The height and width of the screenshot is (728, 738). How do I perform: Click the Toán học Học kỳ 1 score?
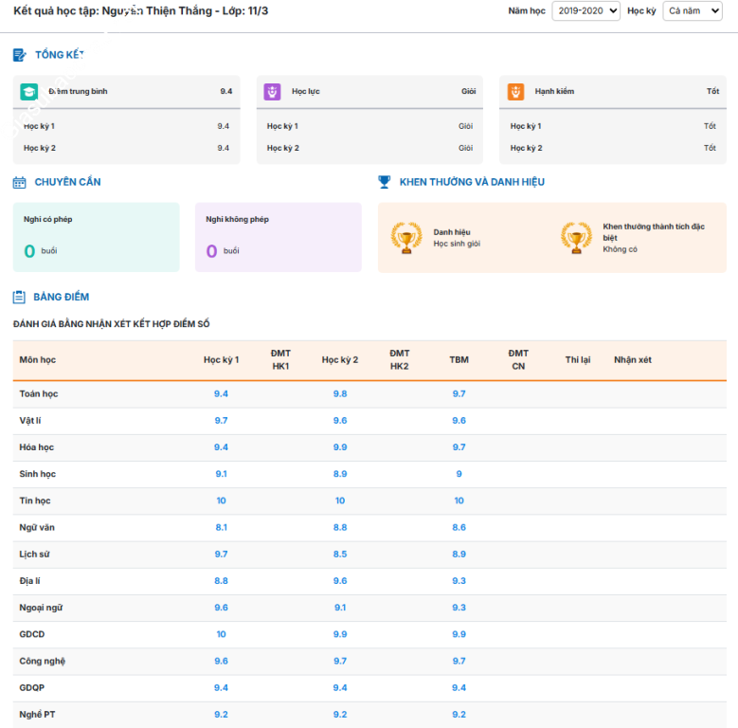coord(221,393)
